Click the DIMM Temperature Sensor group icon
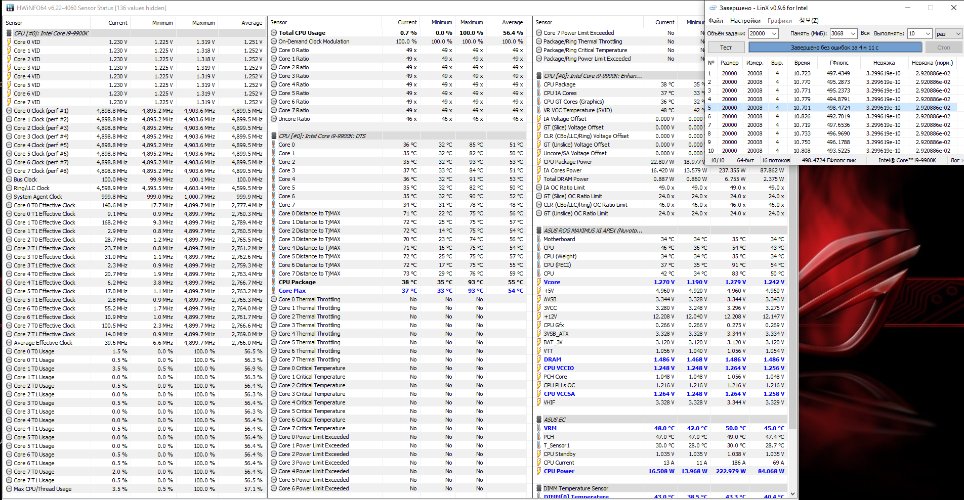This screenshot has width=964, height=500. [539, 488]
